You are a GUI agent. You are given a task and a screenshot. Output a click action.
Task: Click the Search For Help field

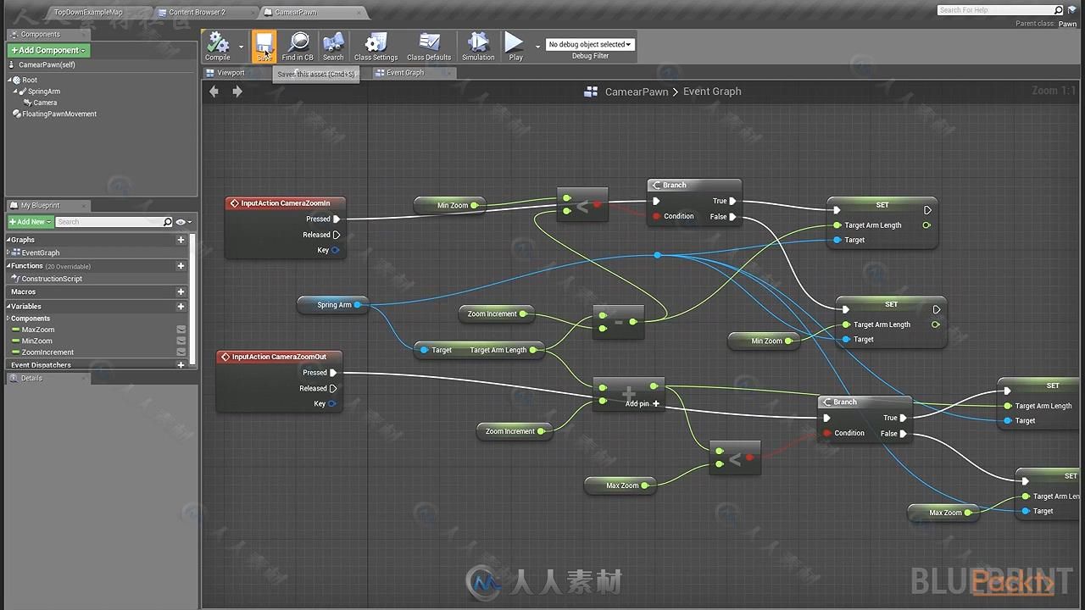click(x=995, y=10)
